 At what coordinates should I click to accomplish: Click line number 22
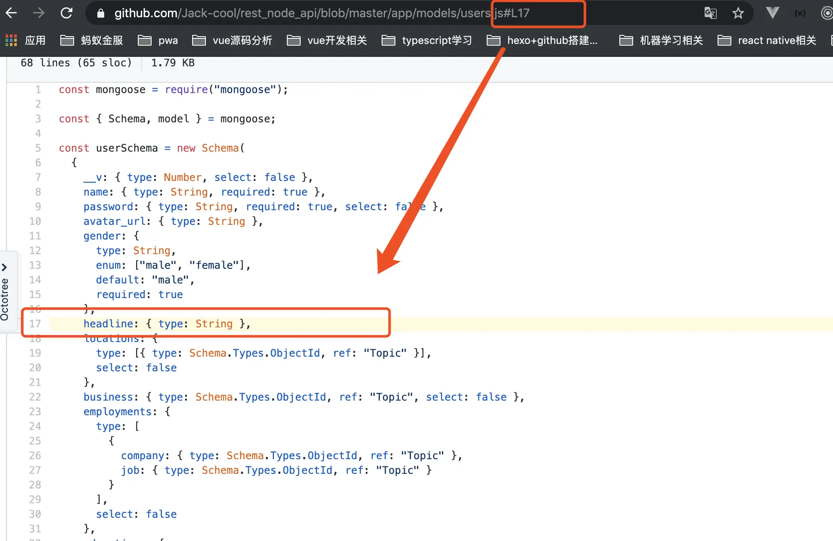[35, 397]
